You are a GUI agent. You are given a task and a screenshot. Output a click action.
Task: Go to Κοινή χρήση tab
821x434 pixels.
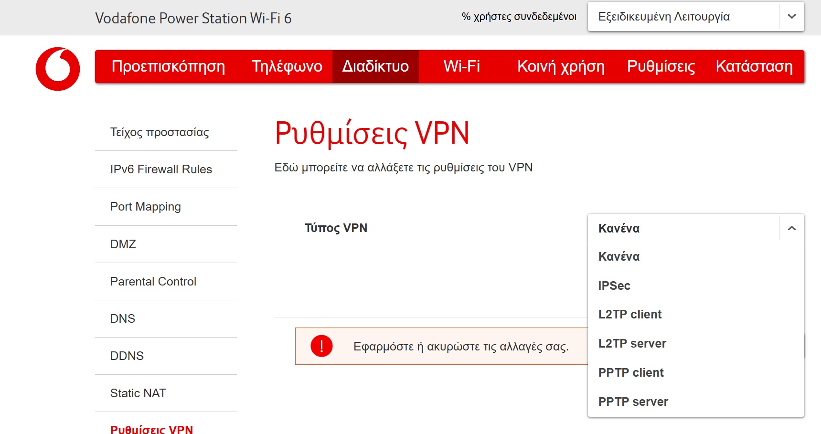pyautogui.click(x=561, y=66)
